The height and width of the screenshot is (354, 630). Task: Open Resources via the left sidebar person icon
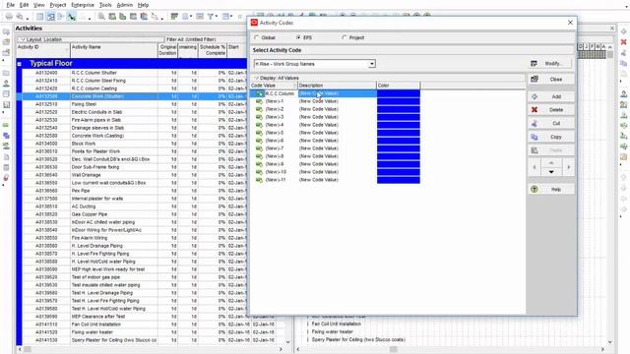[x=6, y=84]
